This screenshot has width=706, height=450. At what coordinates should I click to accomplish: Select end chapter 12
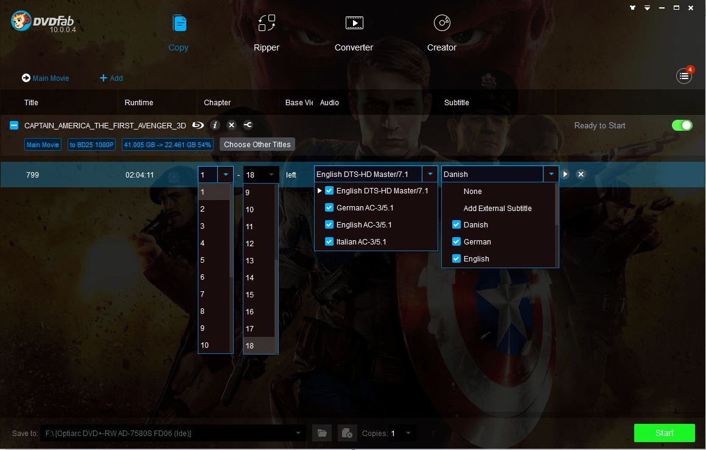[259, 243]
